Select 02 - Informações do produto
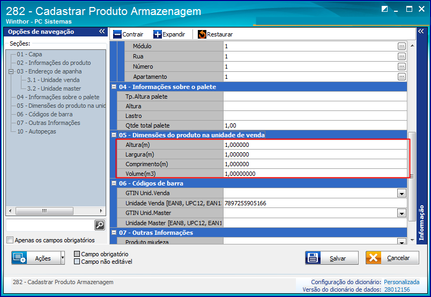This screenshot has height=297, width=431. coord(54,63)
